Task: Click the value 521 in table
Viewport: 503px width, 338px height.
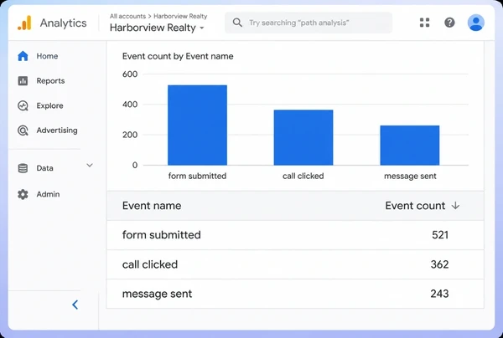Action: pos(440,235)
